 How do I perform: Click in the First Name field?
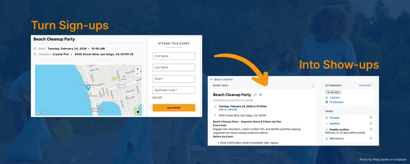[174, 56]
